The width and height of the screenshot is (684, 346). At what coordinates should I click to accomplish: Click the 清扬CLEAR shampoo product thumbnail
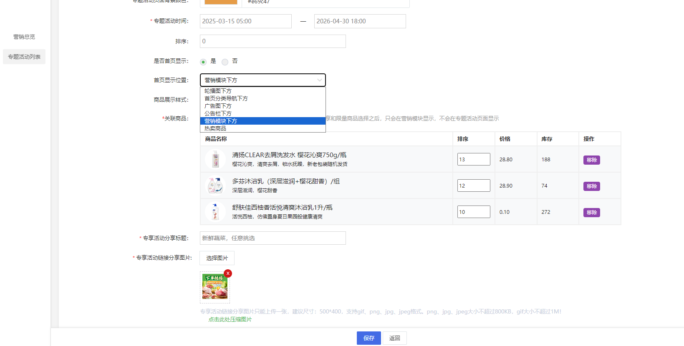click(215, 159)
